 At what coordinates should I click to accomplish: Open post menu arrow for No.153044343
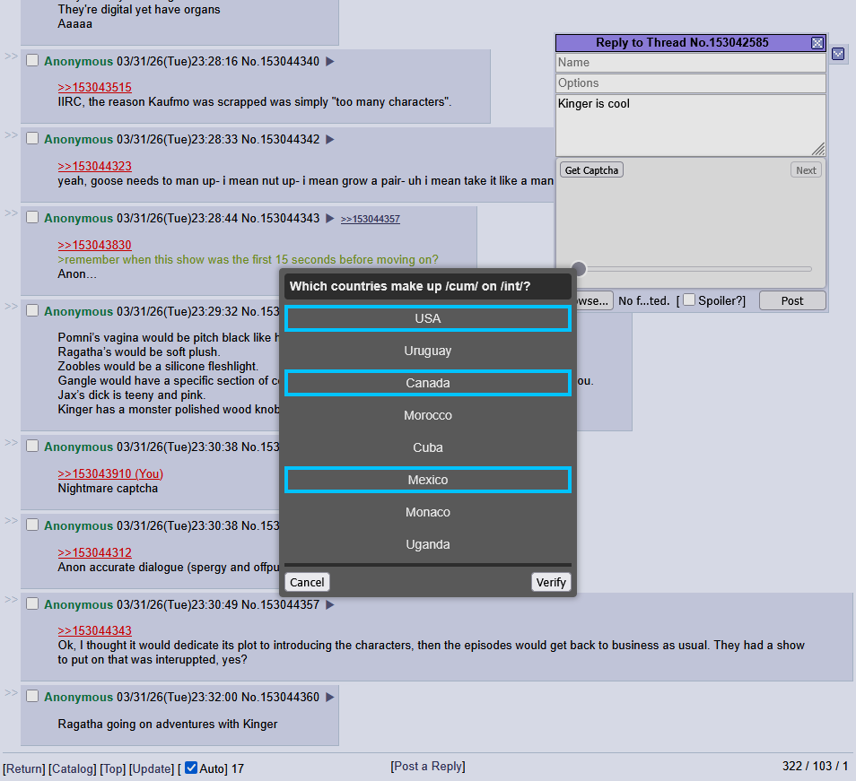(329, 218)
